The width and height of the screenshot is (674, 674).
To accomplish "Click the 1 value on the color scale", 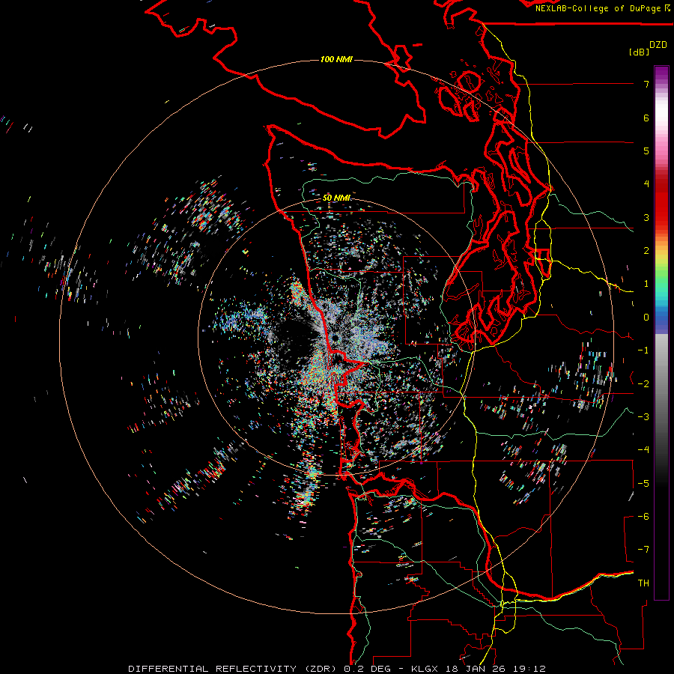I will (x=646, y=284).
